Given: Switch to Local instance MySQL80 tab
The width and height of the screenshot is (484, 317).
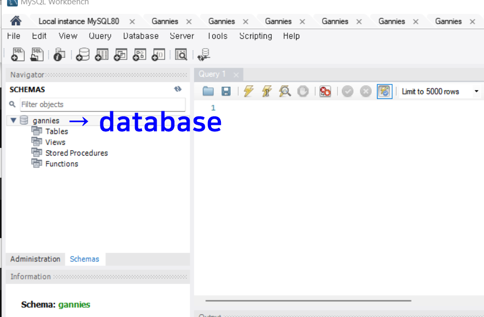Looking at the screenshot, I should coord(79,21).
